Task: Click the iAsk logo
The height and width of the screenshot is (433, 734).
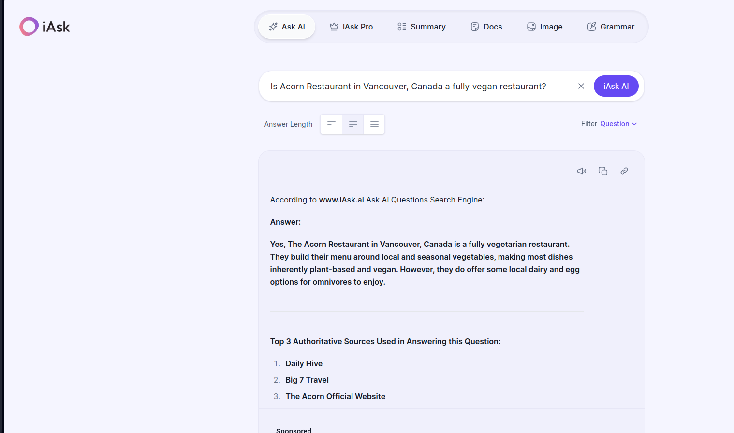Action: 44,27
